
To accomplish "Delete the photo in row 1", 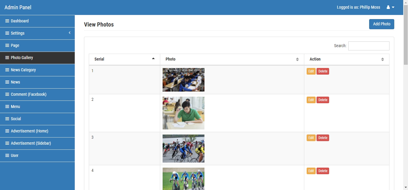I will 323,71.
